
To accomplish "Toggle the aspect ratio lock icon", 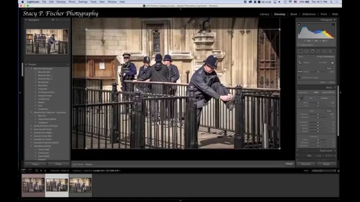I will [x=332, y=62].
